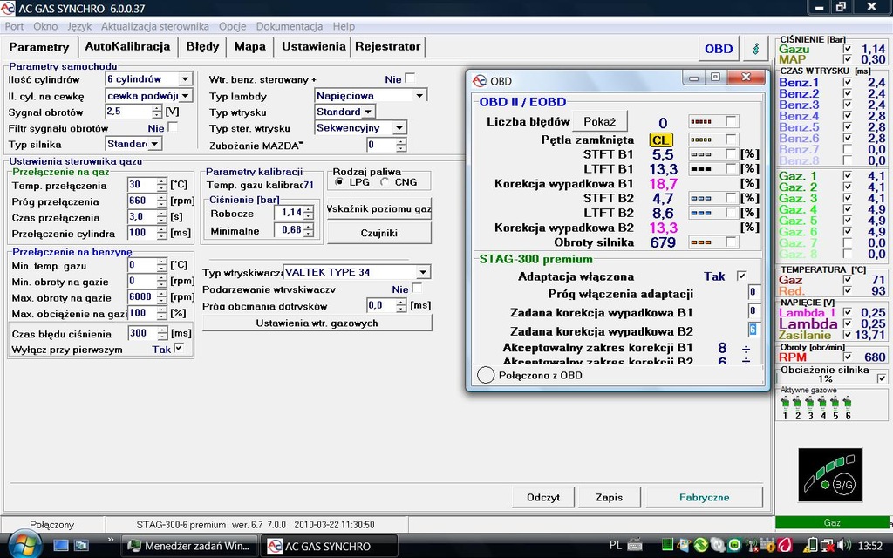Open the Port menu
This screenshot has width=893, height=558.
14,26
